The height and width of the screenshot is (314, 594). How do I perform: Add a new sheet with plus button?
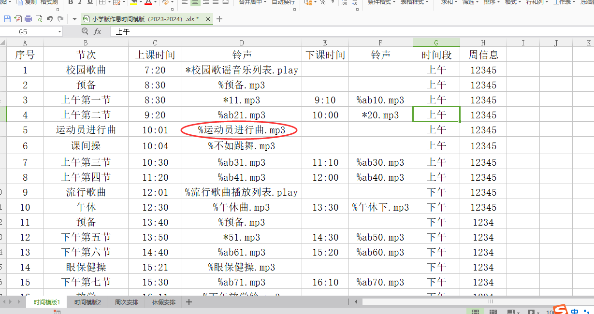click(189, 302)
